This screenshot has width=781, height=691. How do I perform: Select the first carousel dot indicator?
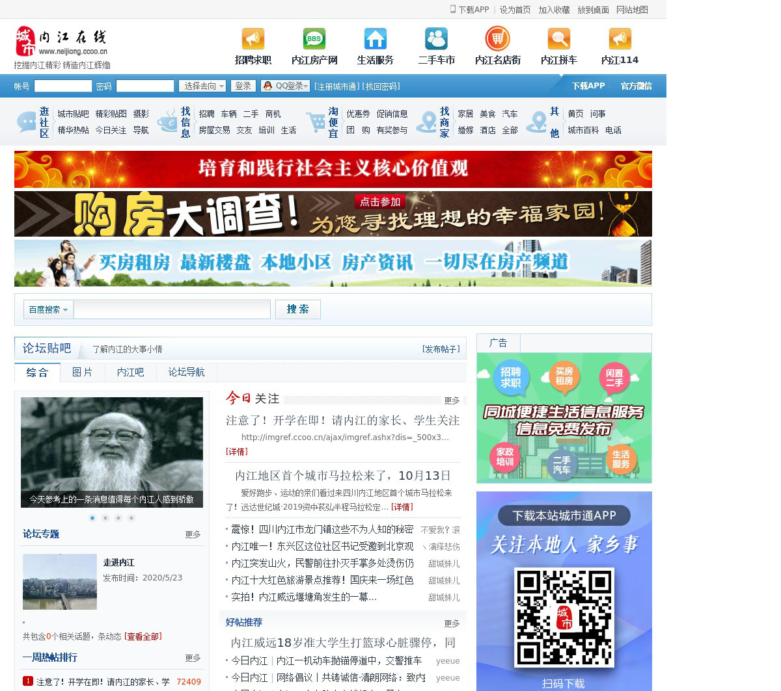(x=92, y=518)
